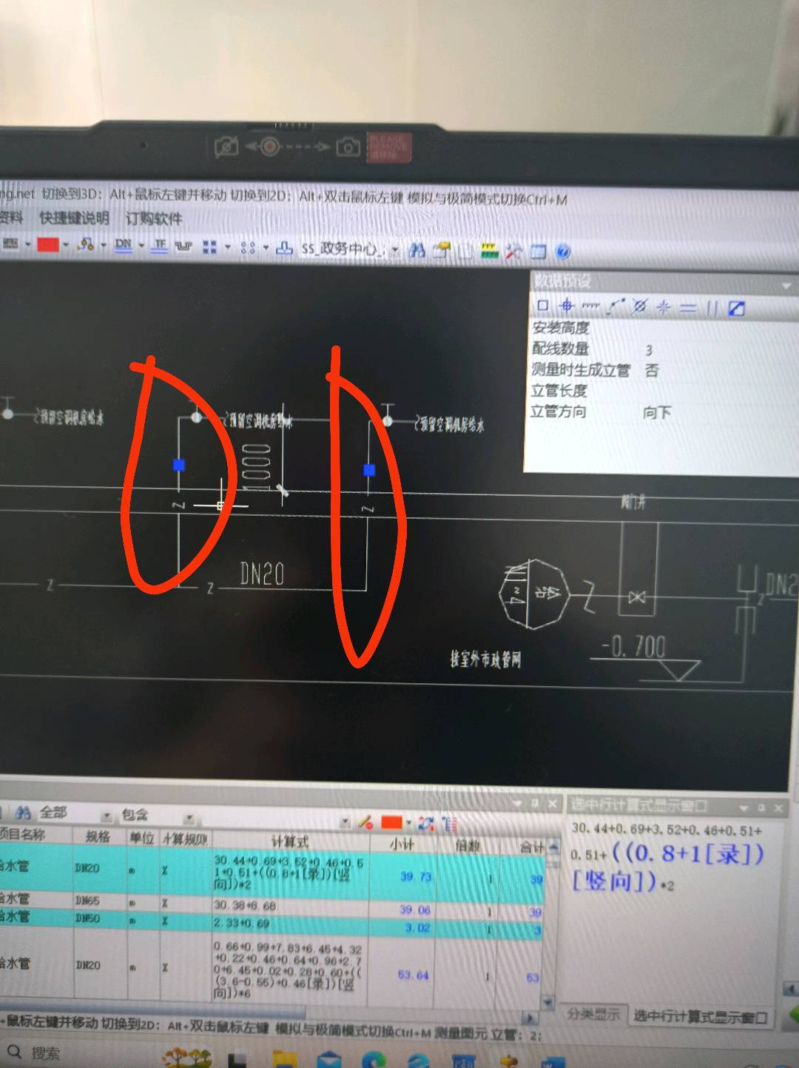Switch to the 分类显示 tab

click(x=593, y=1014)
